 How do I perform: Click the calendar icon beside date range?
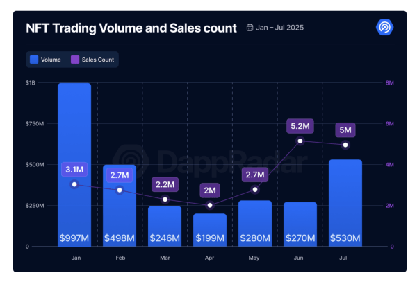click(250, 28)
